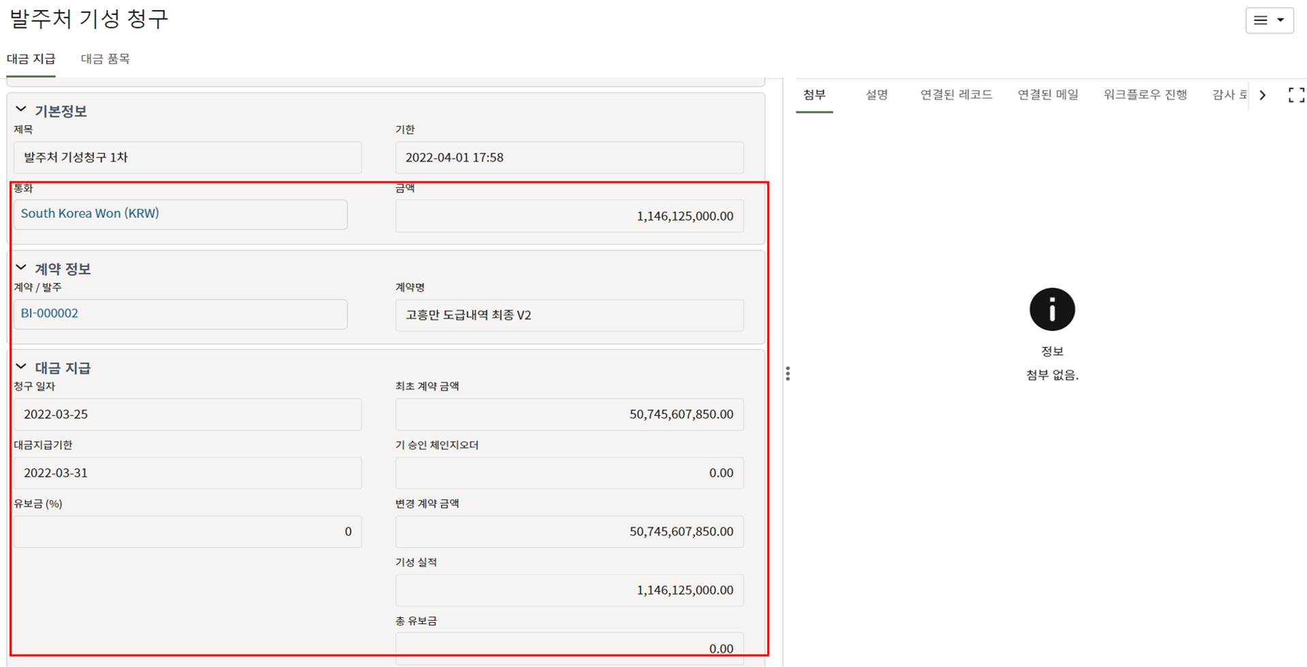The height and width of the screenshot is (667, 1307).
Task: Open the 연결된 레코드 tab
Action: click(x=955, y=95)
